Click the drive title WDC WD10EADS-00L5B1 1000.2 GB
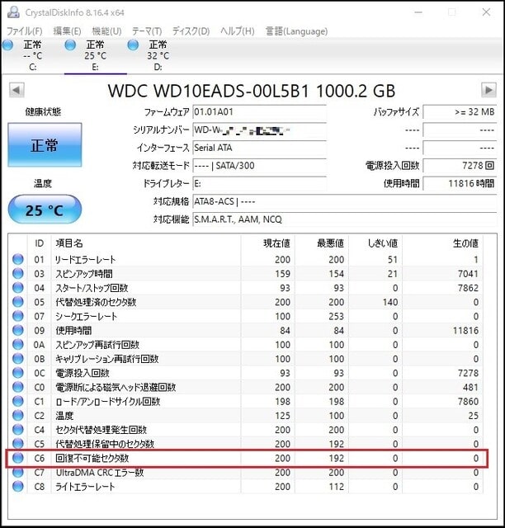The height and width of the screenshot is (528, 505). 252,91
